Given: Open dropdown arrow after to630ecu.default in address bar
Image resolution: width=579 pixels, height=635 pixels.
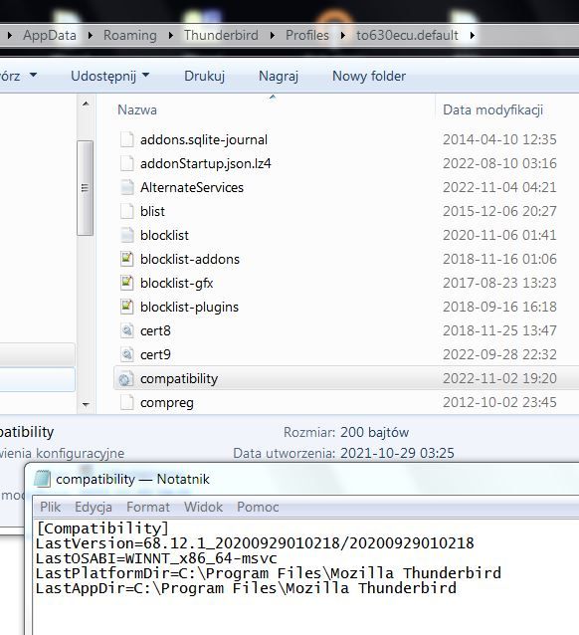Looking at the screenshot, I should click(473, 36).
